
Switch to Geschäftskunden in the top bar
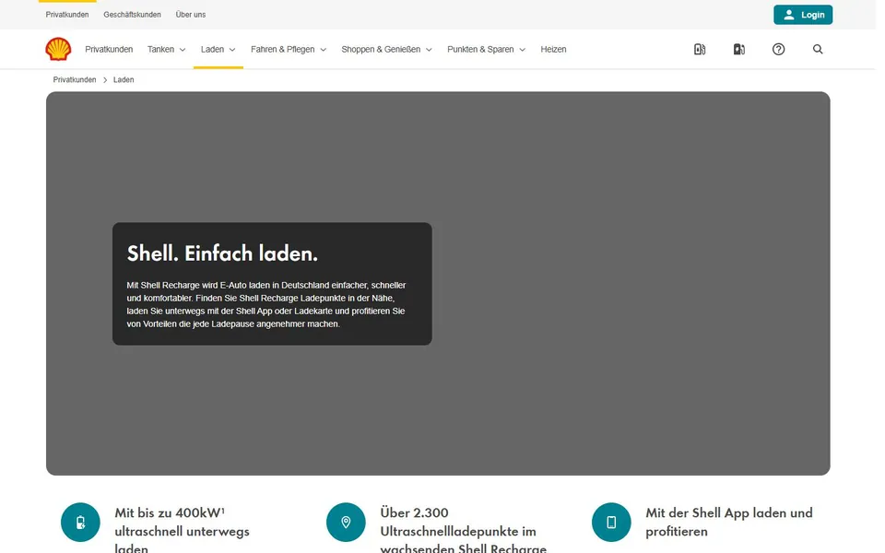(x=132, y=15)
